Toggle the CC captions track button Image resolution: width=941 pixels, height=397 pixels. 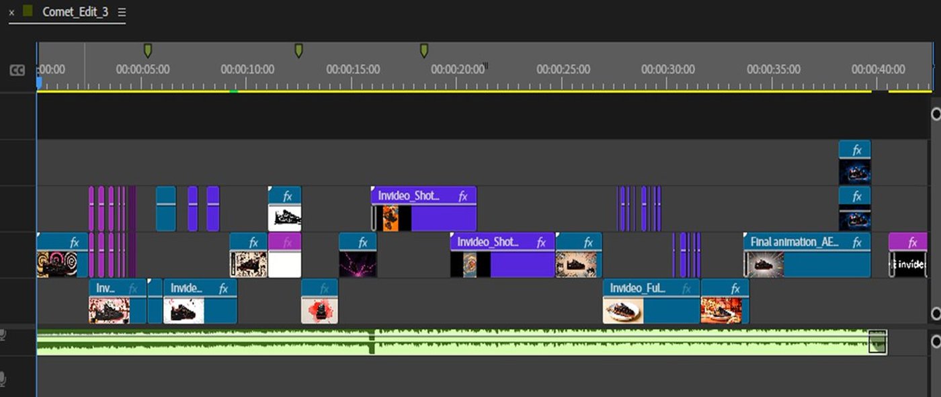(x=17, y=70)
